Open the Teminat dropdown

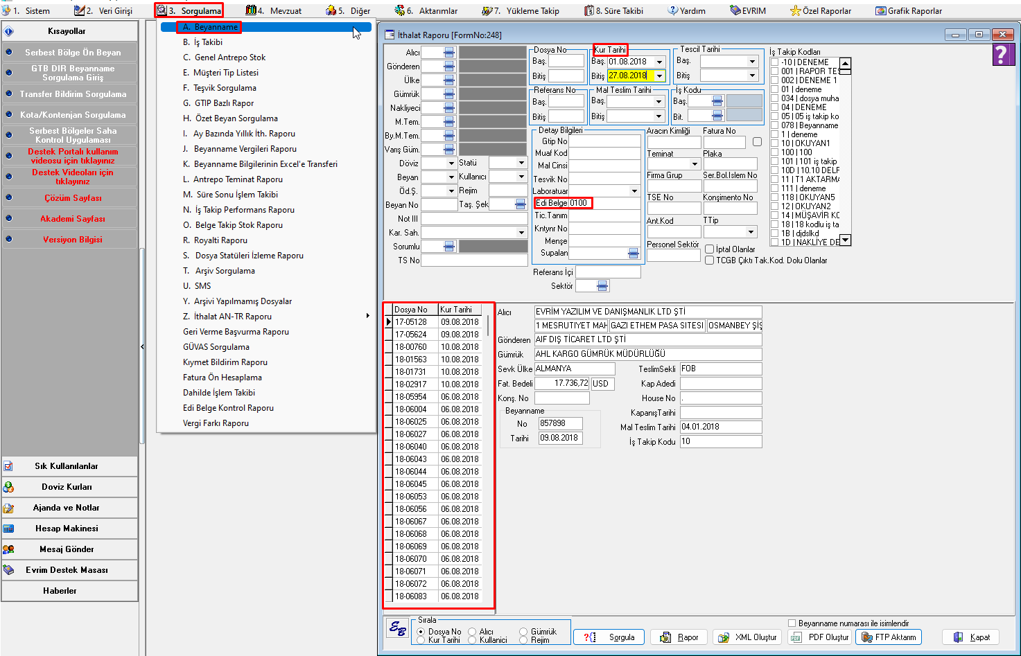695,164
